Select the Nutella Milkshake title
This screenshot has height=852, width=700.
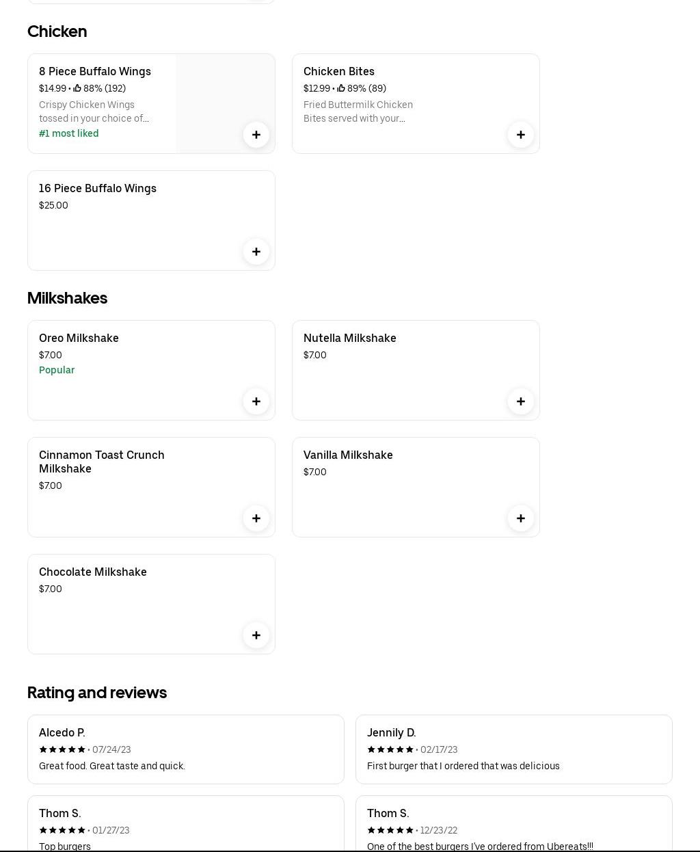tap(349, 338)
